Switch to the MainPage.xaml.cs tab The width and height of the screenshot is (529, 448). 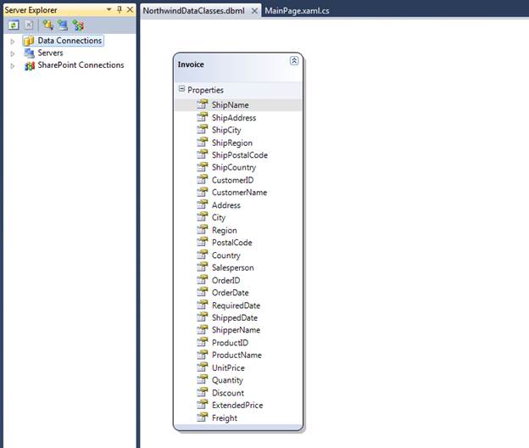point(297,11)
